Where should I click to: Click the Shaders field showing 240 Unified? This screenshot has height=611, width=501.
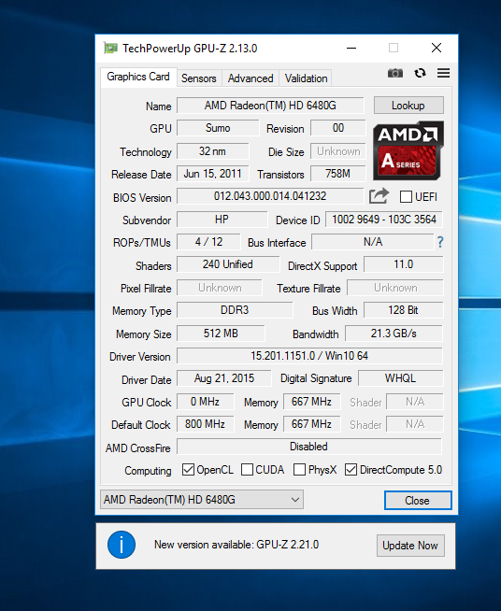228,264
